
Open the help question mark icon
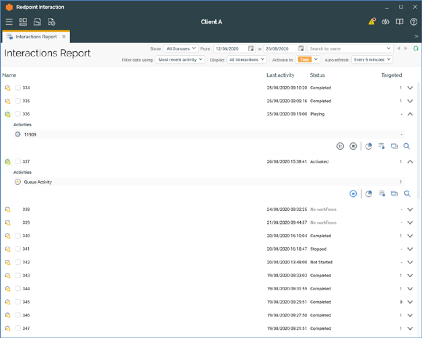click(413, 22)
